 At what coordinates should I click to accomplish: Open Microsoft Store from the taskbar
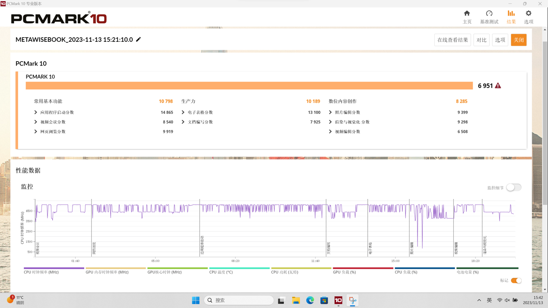tap(324, 300)
